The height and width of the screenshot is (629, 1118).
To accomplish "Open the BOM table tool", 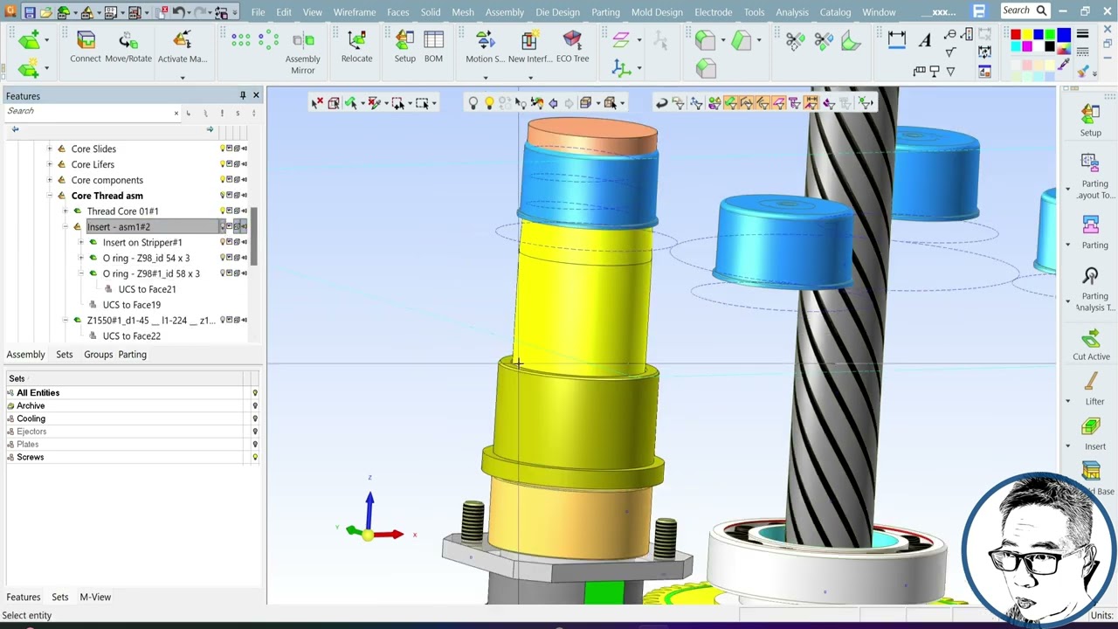I will (x=433, y=47).
